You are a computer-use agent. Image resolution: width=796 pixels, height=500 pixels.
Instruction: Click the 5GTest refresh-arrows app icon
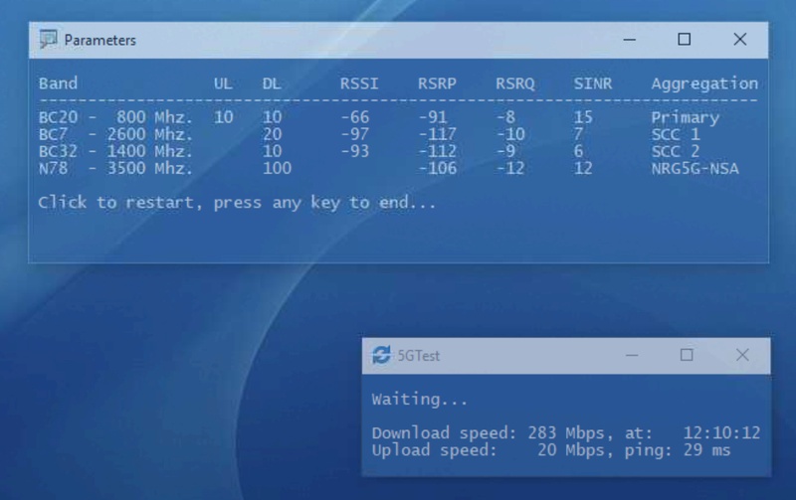381,355
